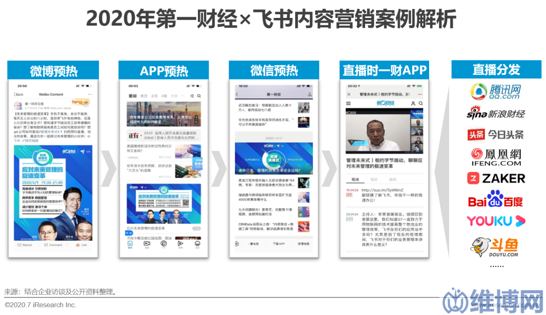Select A股 tab in Yicai APP

coord(164,96)
